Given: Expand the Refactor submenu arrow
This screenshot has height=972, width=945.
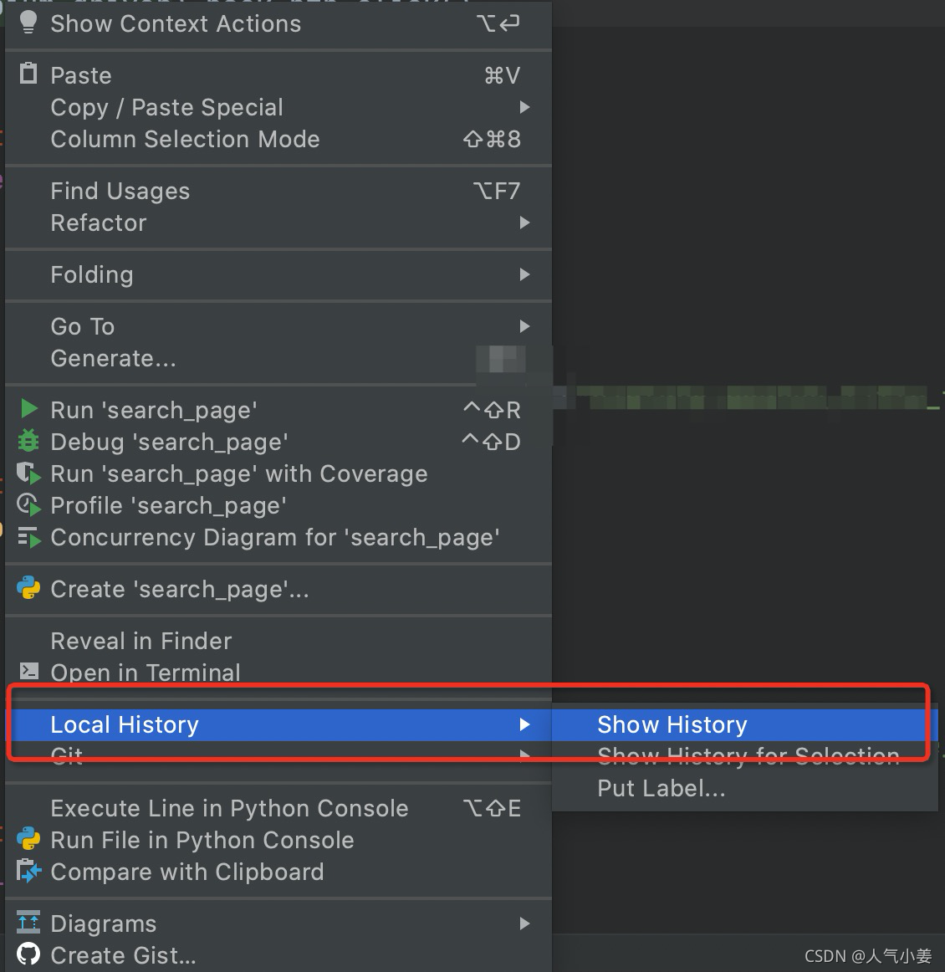Looking at the screenshot, I should click(x=525, y=223).
